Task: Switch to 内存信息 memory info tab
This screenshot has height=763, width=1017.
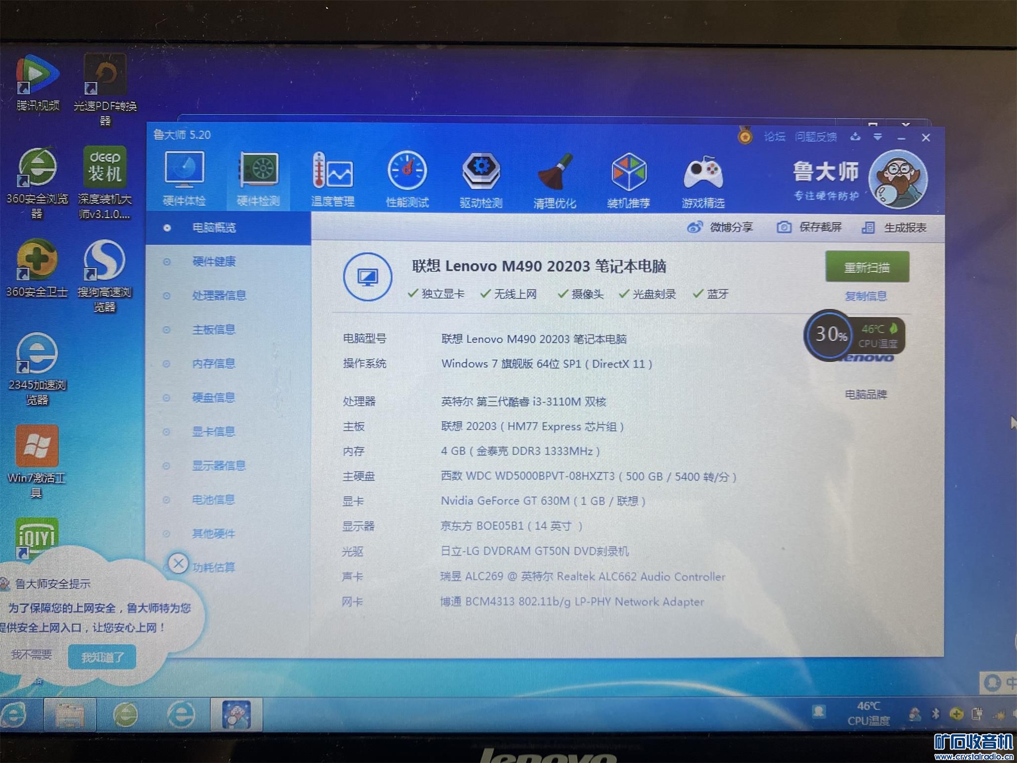Action: tap(214, 364)
